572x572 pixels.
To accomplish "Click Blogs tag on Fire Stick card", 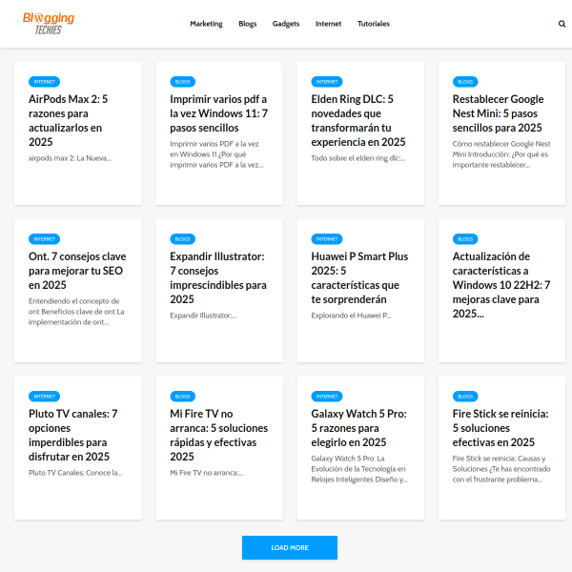I will [x=465, y=397].
